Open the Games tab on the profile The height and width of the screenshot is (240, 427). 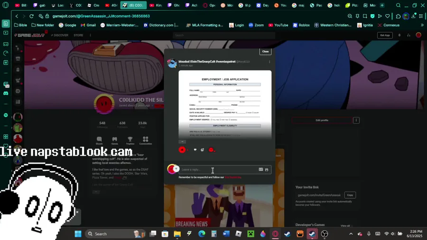tap(115, 141)
